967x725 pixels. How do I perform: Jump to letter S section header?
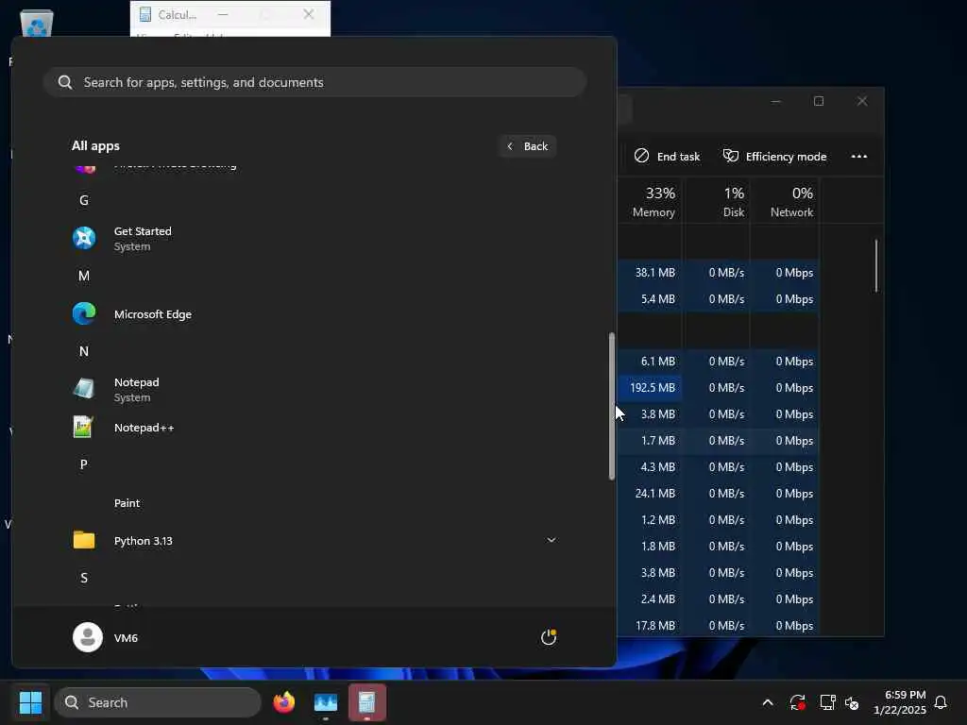point(84,578)
